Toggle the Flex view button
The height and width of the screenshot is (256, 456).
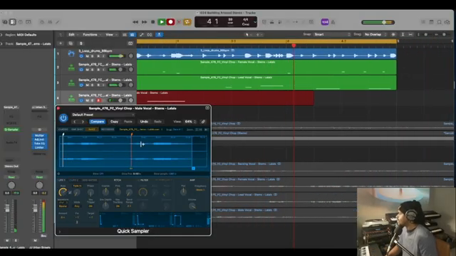tap(150, 35)
